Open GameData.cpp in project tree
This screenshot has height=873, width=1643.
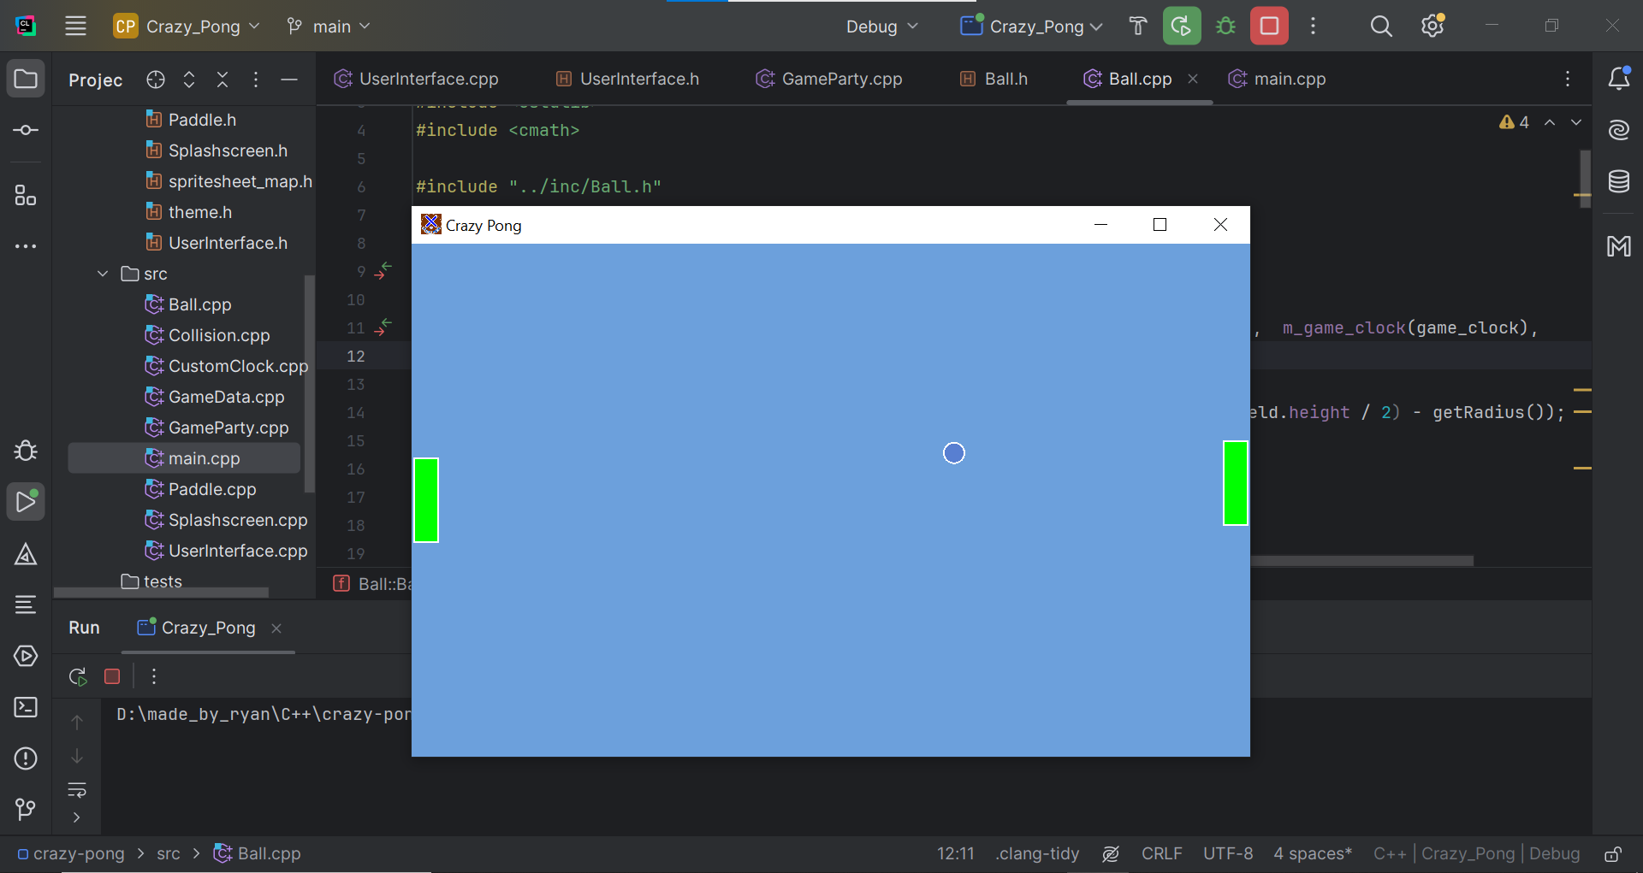coord(226,397)
